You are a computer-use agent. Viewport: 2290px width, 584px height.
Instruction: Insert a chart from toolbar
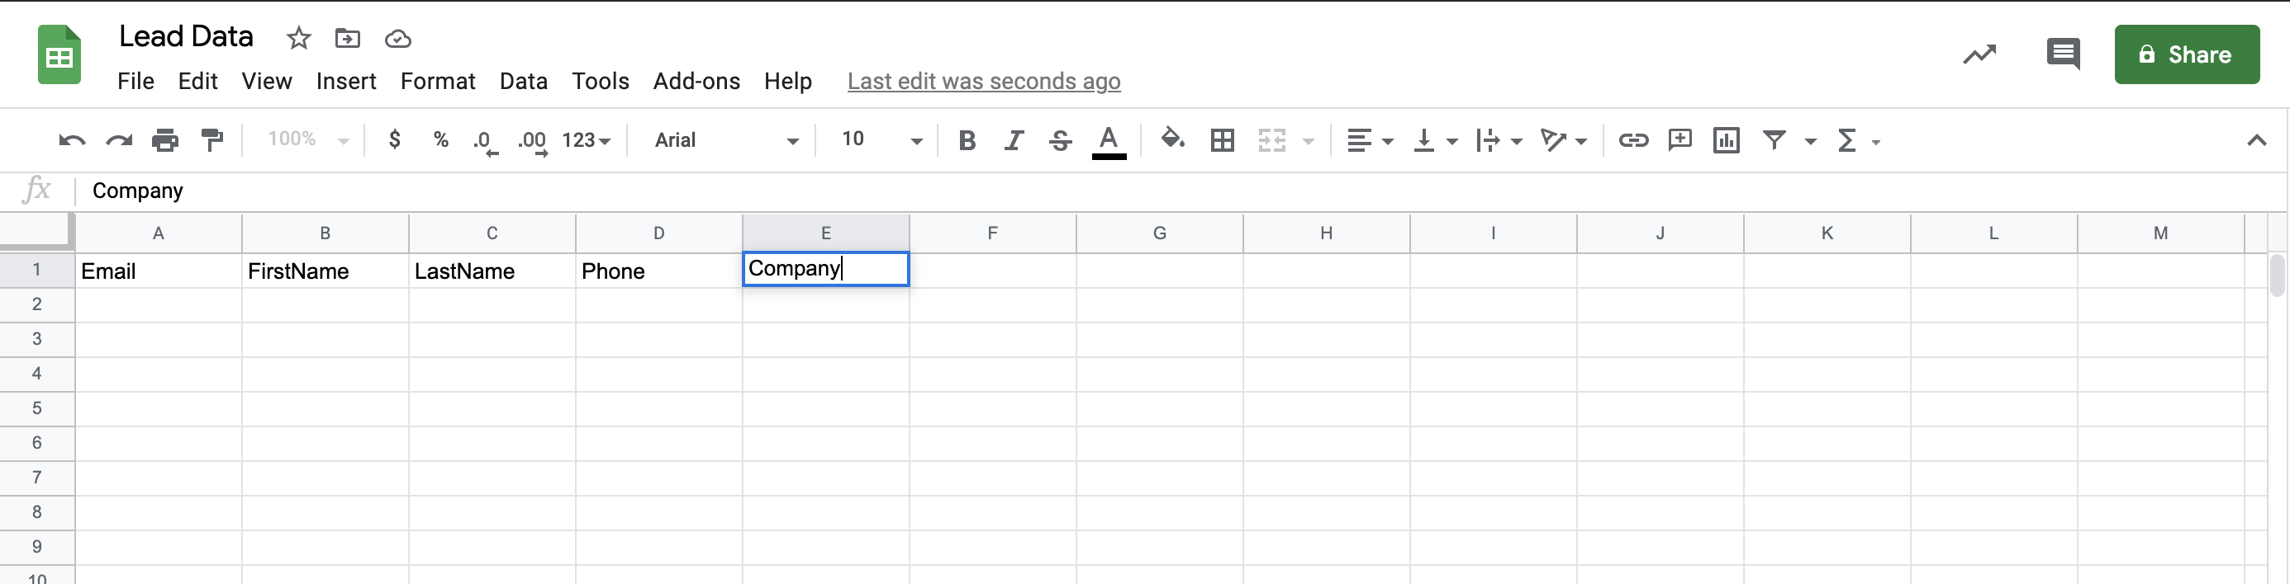1726,140
